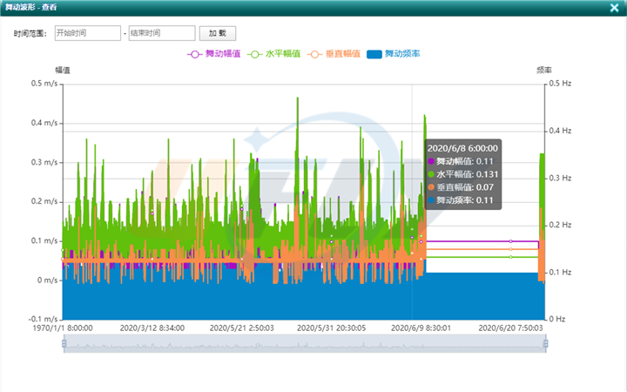Image resolution: width=627 pixels, height=392 pixels.
Task: Click the blue 舞动频率 legend swatch
Action: (x=374, y=54)
